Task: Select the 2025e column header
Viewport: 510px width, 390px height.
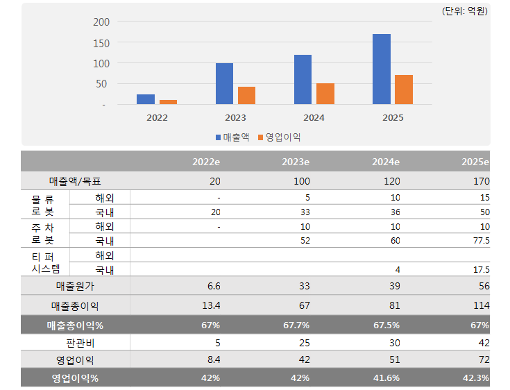Action: coord(475,162)
